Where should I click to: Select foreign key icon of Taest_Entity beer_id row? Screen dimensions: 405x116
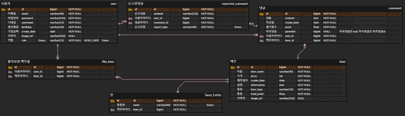pyautogui.click(x=113, y=109)
